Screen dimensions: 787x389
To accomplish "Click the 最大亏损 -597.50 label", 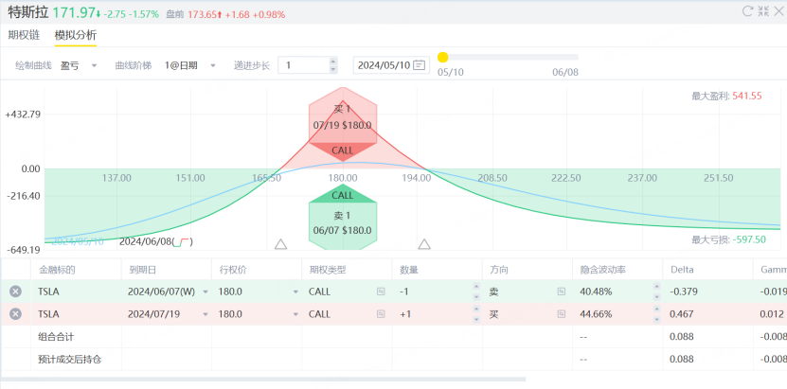I will point(729,239).
